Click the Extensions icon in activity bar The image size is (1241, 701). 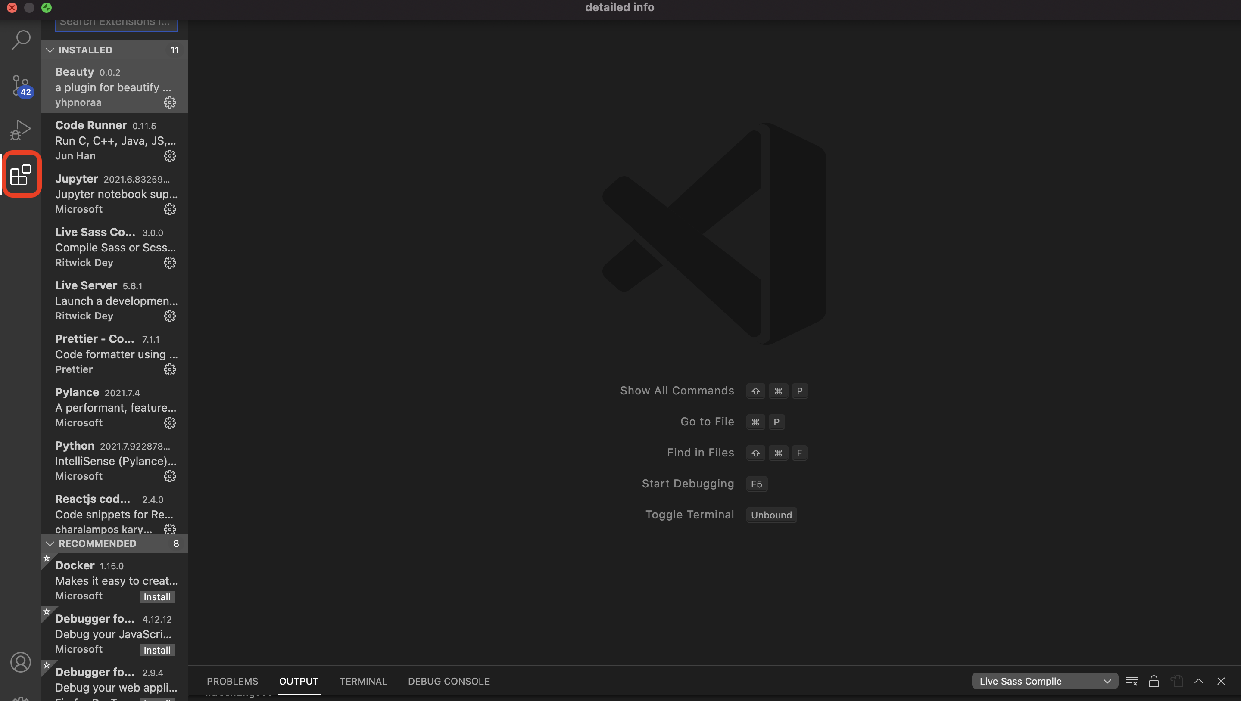coord(21,174)
